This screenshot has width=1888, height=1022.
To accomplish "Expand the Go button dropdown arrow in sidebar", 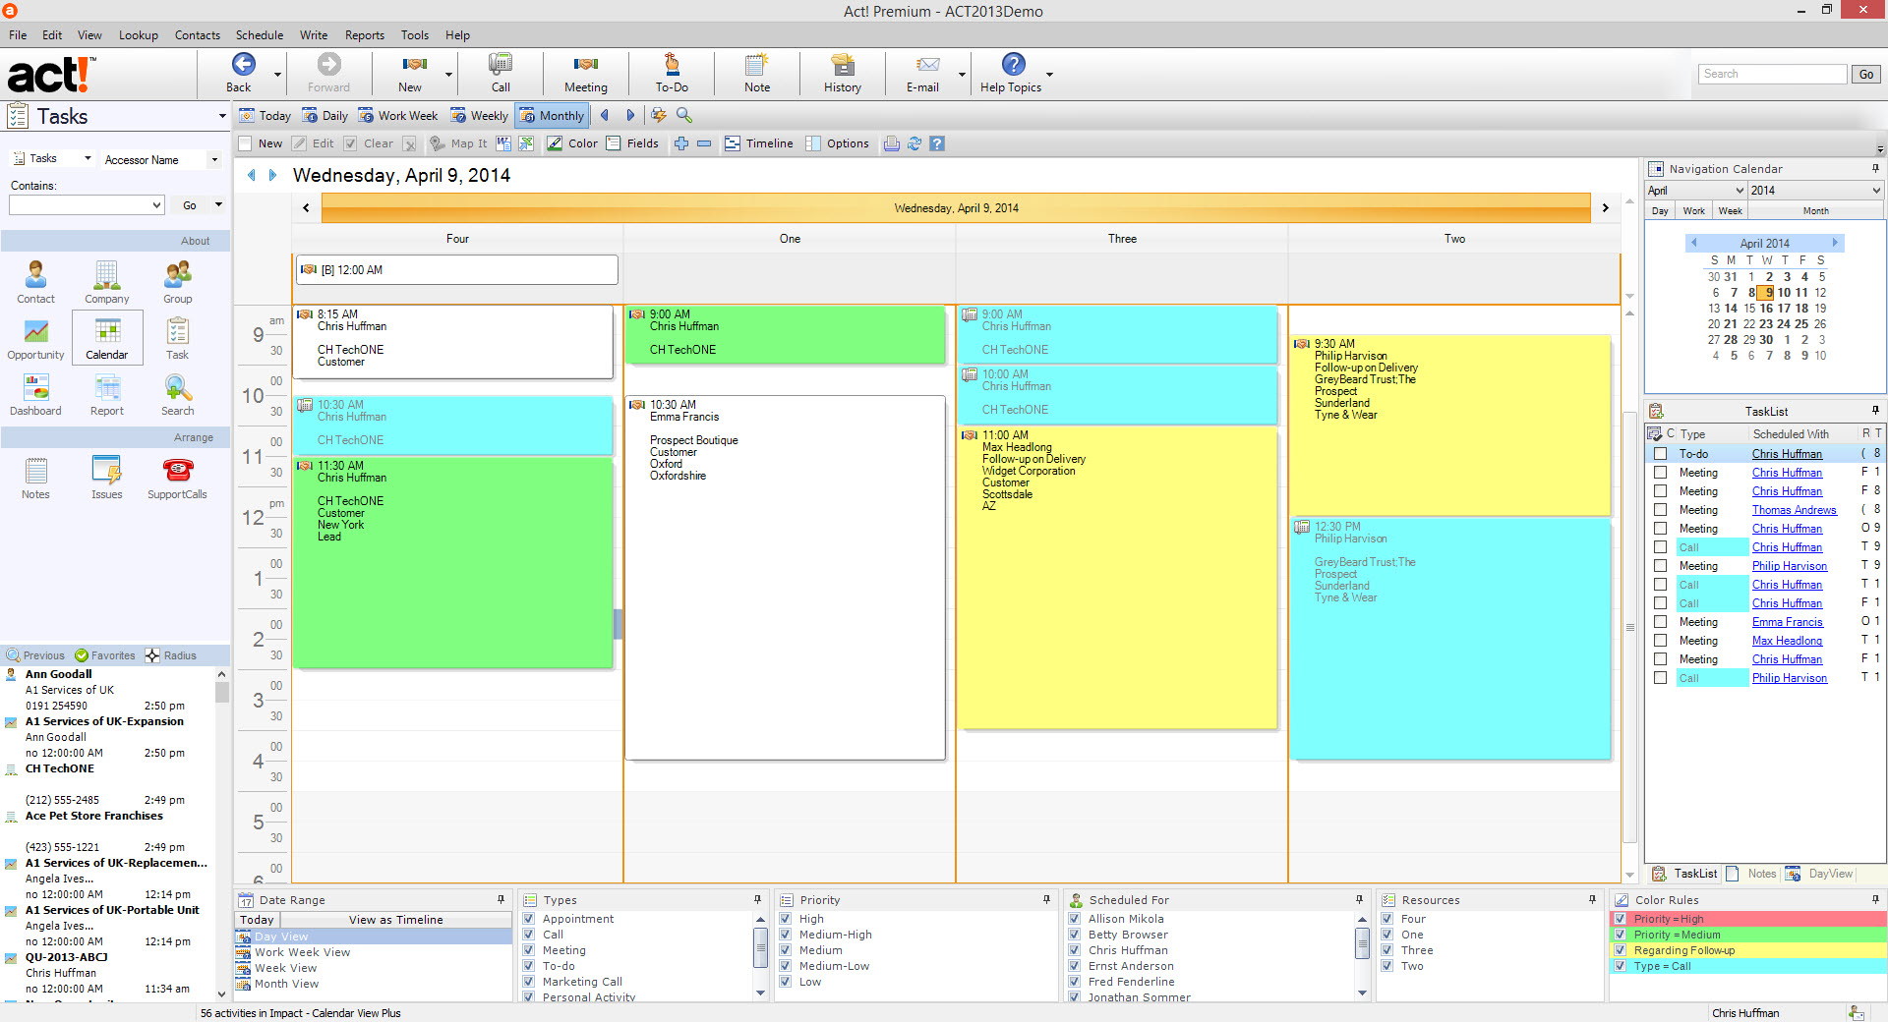I will pos(218,204).
